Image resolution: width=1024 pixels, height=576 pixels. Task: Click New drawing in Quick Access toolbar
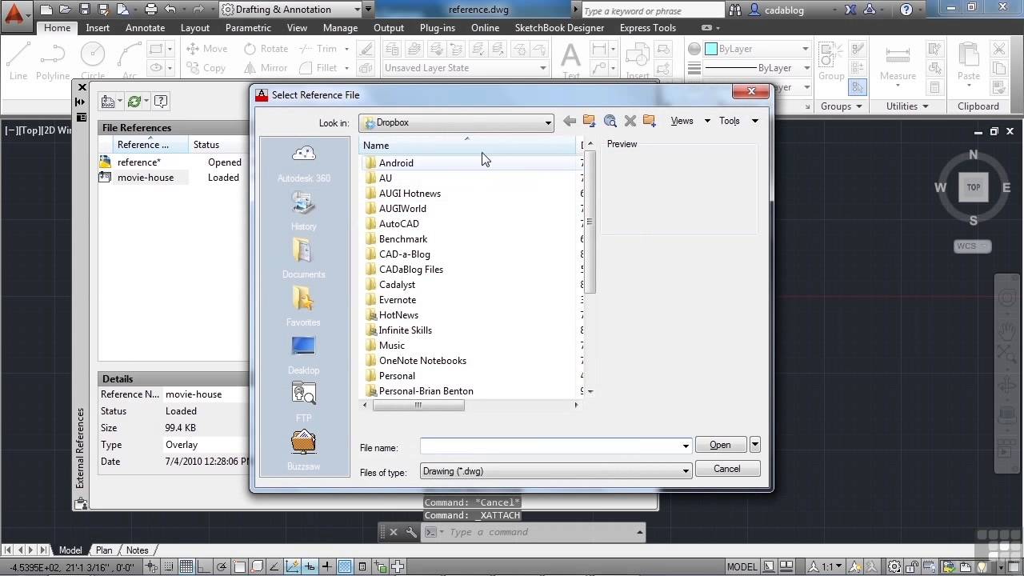point(46,10)
